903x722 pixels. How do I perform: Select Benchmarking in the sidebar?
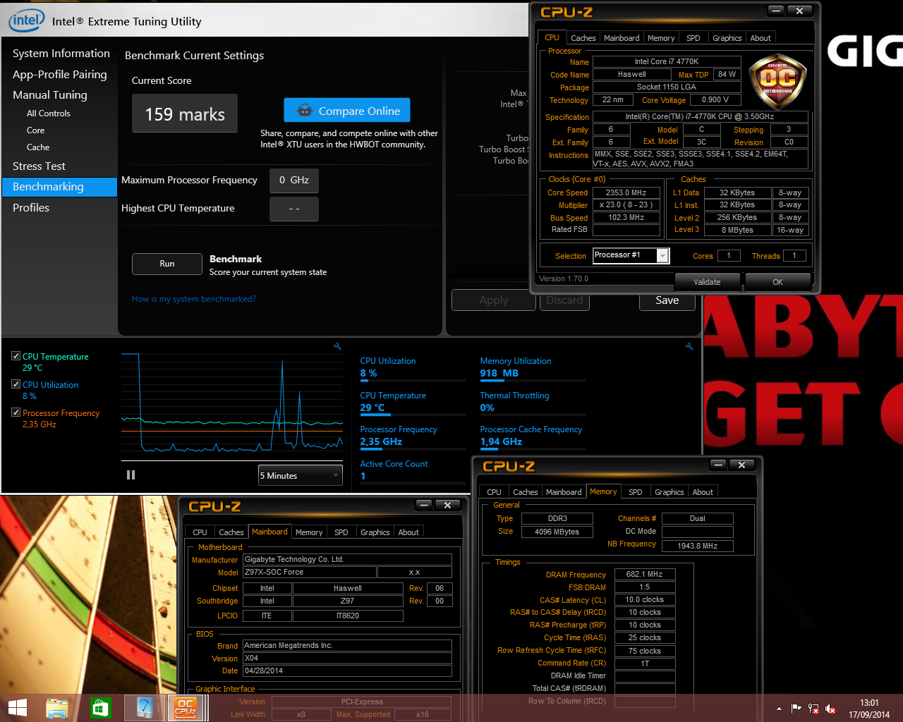[59, 187]
